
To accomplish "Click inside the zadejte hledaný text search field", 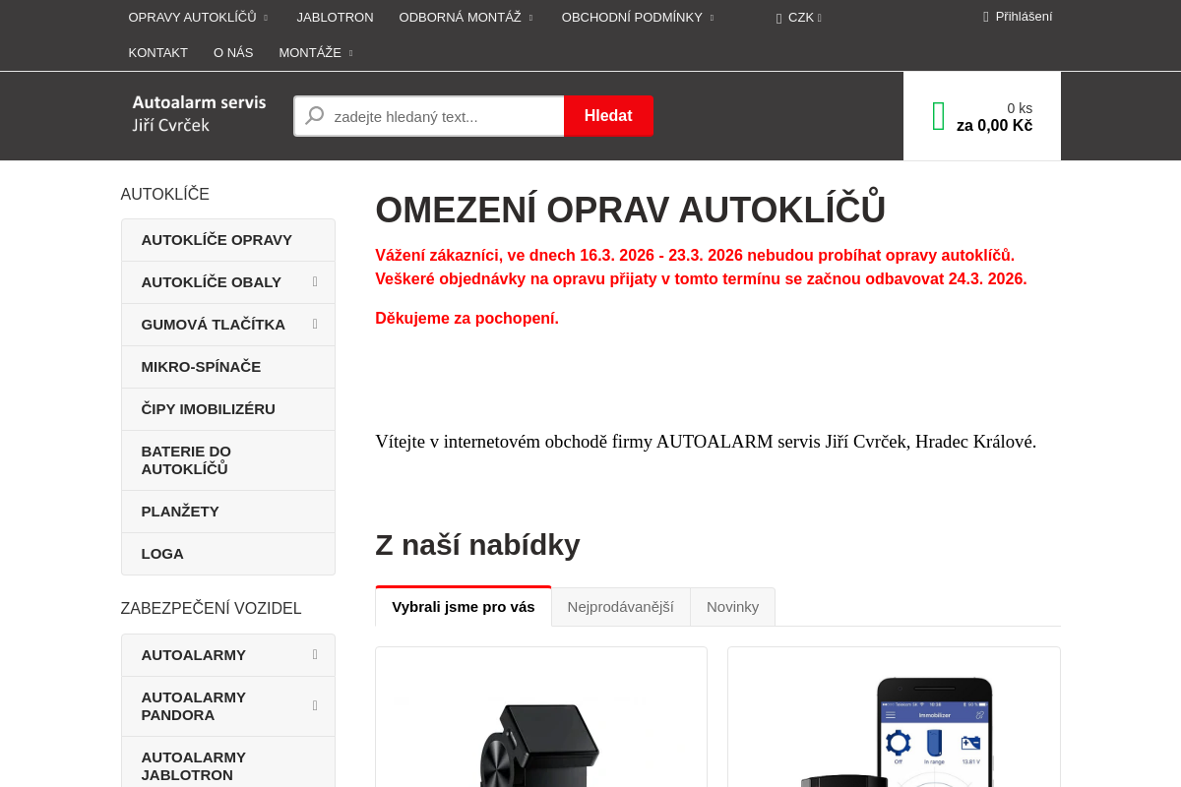I will 443,115.
